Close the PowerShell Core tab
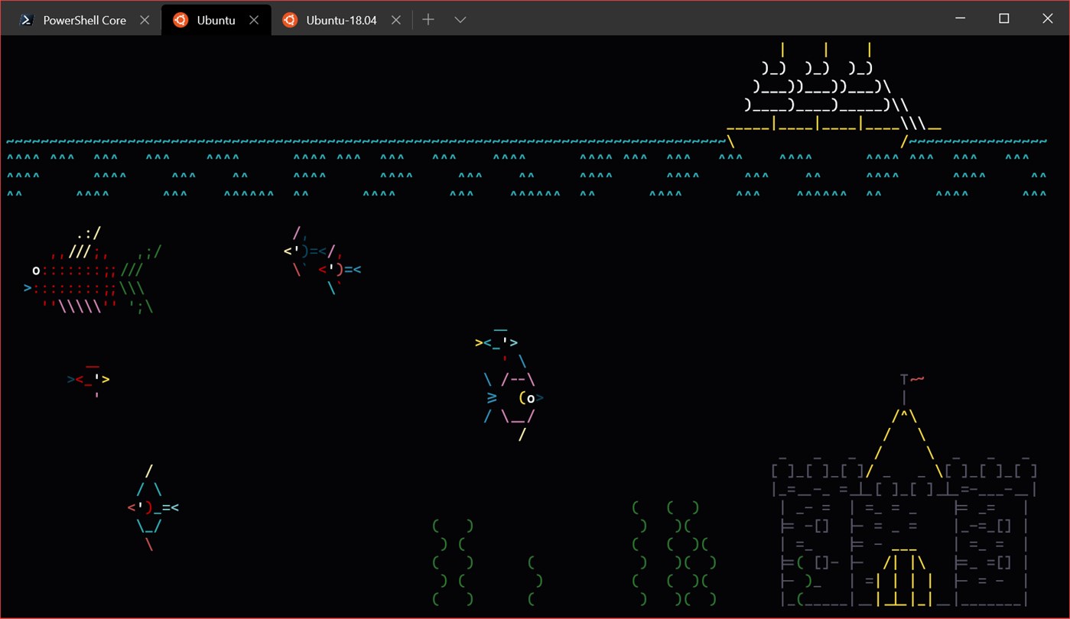 [145, 21]
